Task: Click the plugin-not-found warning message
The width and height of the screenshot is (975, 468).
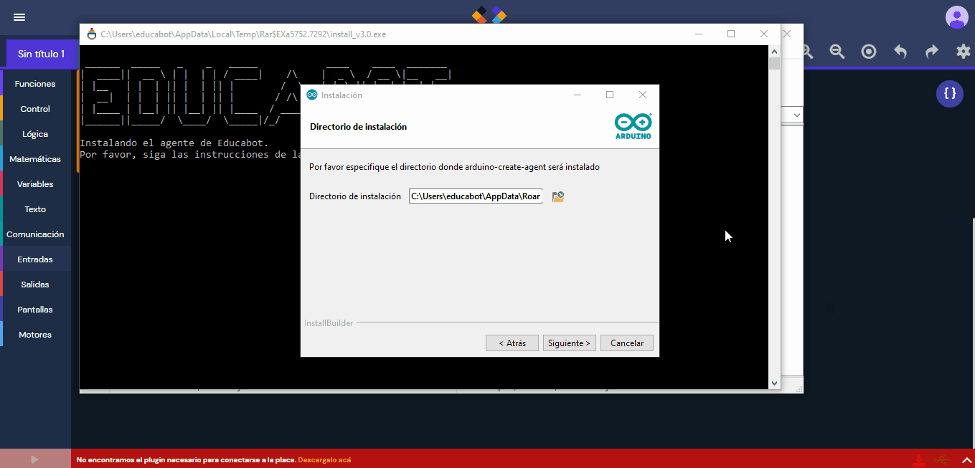Action: coord(186,459)
